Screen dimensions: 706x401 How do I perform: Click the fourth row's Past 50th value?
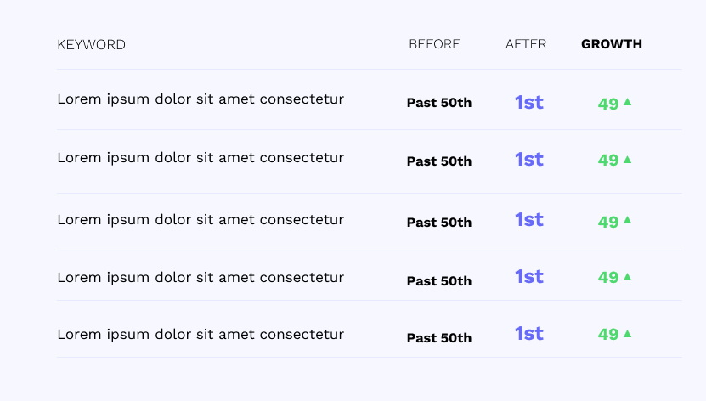[439, 281]
